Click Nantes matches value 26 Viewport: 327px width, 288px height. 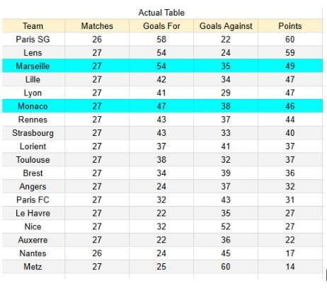coord(97,253)
